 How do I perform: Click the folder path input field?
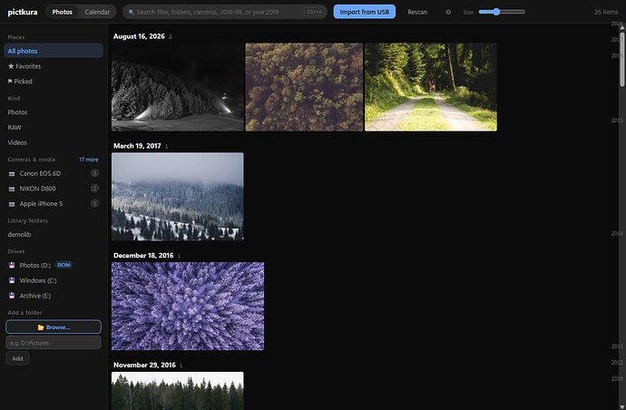point(54,343)
